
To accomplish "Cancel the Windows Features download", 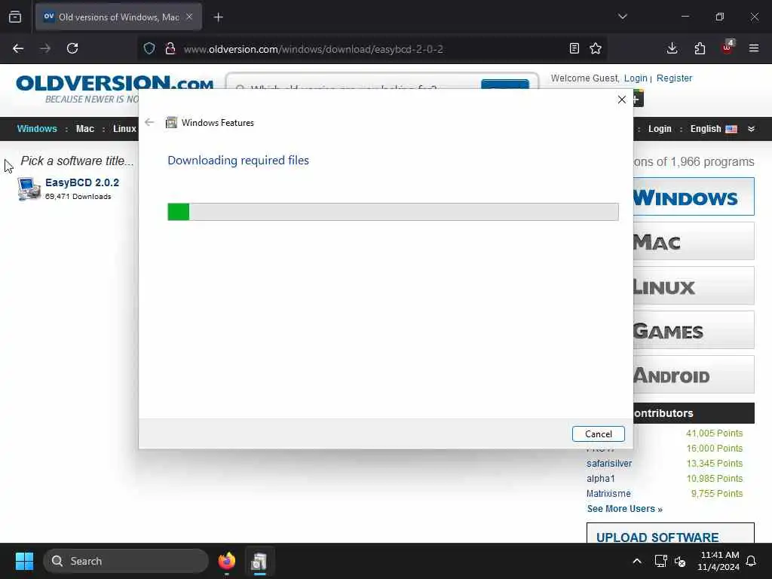I will pos(598,433).
